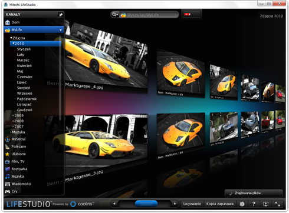Click the Kopia zapasowa button
This screenshot has width=289, height=213.
(x=220, y=204)
